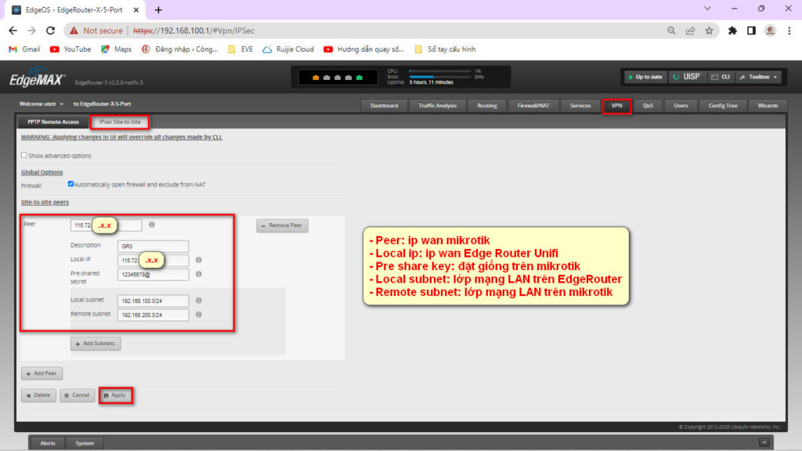
Task: Uncheck Automatically open firewall and exclude from NAT
Action: pos(71,184)
